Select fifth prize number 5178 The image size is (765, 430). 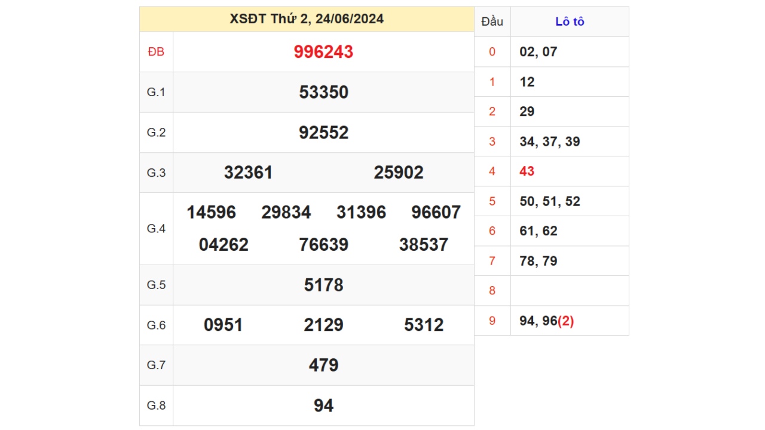pyautogui.click(x=323, y=285)
